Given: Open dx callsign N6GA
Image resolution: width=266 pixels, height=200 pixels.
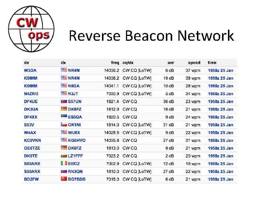Looking at the screenshot, I should point(74,86).
